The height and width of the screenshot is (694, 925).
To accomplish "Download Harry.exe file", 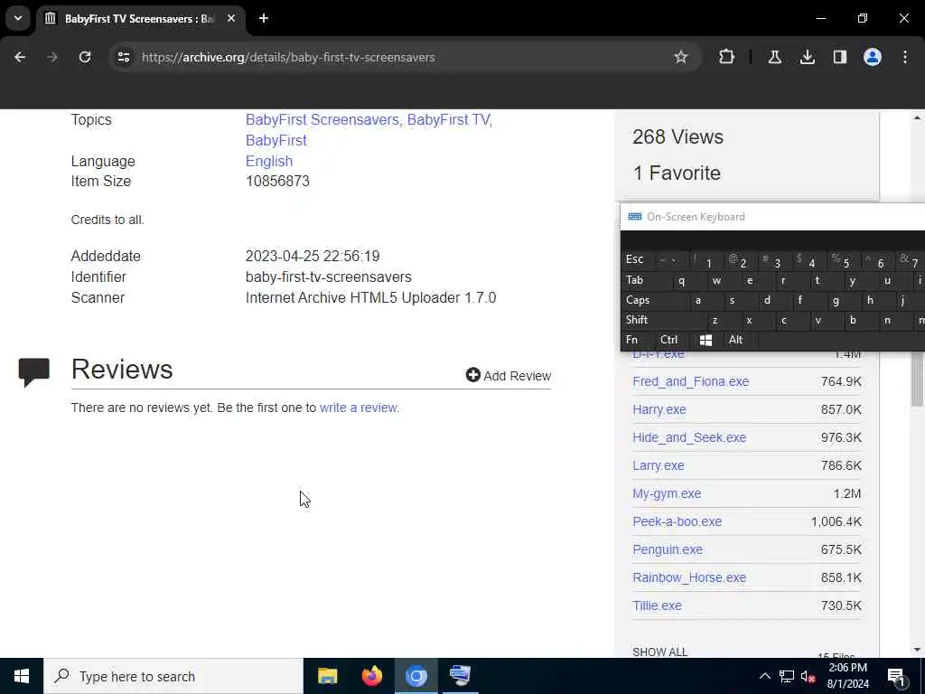I will pos(659,409).
